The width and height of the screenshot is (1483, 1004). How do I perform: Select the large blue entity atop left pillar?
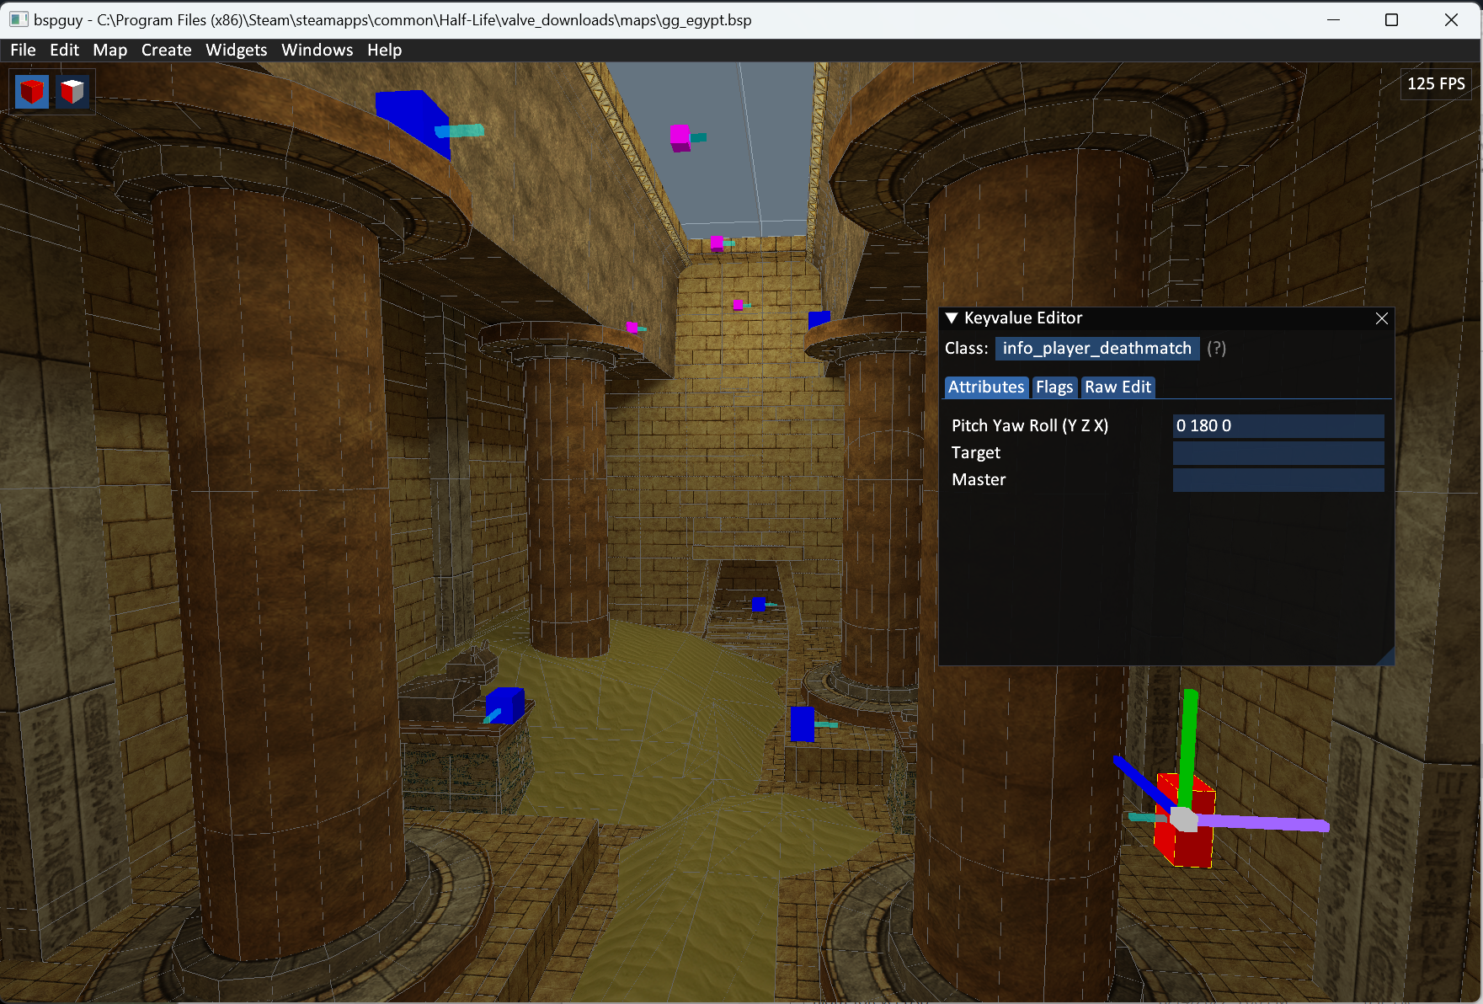pos(413,120)
